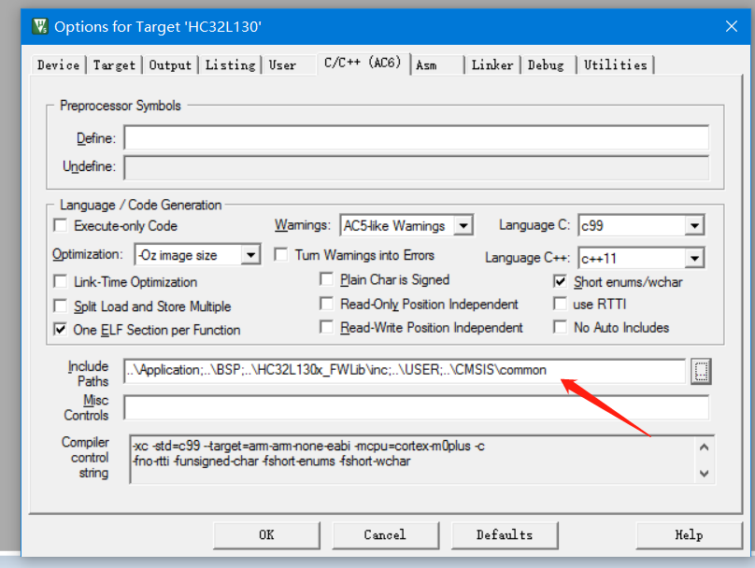Enable Link-Time Optimization
The width and height of the screenshot is (755, 568).
[x=60, y=281]
